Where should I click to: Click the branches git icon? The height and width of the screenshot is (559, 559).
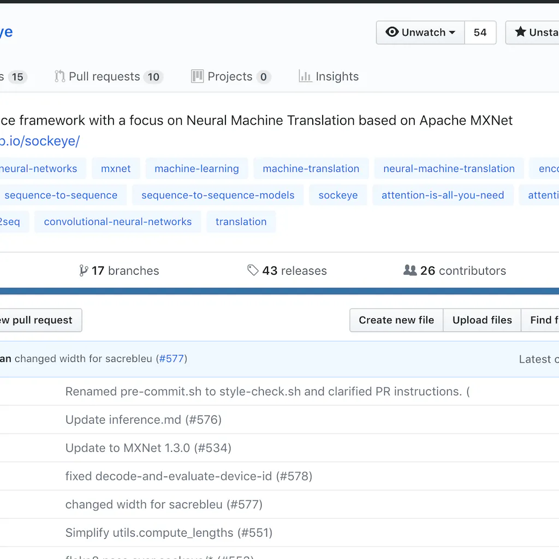(84, 271)
